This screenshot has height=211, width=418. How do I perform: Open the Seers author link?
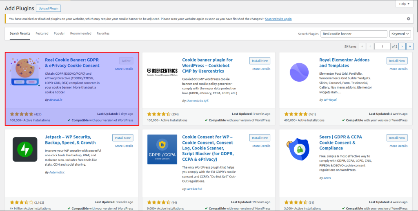[x=327, y=178]
